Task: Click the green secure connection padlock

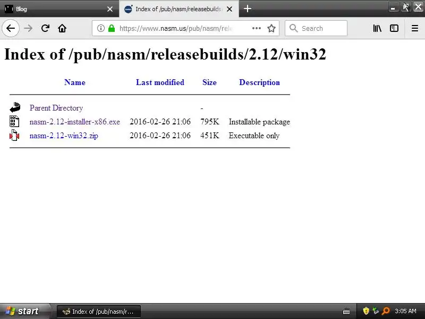Action: pyautogui.click(x=112, y=28)
